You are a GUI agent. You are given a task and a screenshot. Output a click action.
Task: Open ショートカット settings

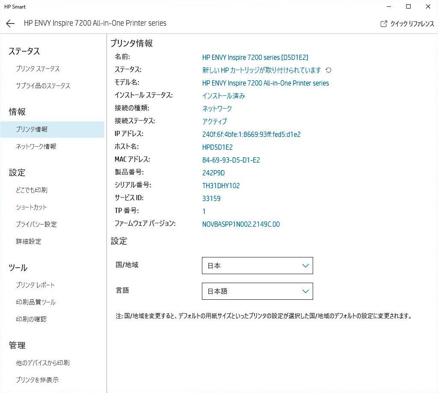click(x=31, y=207)
